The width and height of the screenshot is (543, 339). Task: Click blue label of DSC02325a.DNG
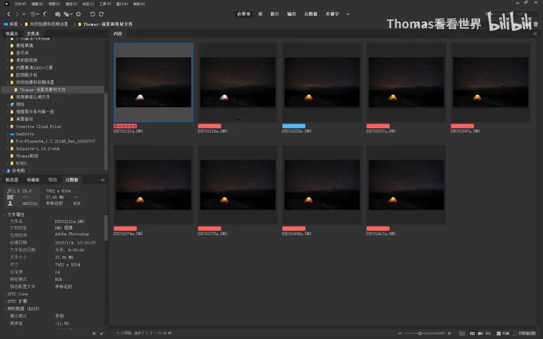(x=293, y=126)
